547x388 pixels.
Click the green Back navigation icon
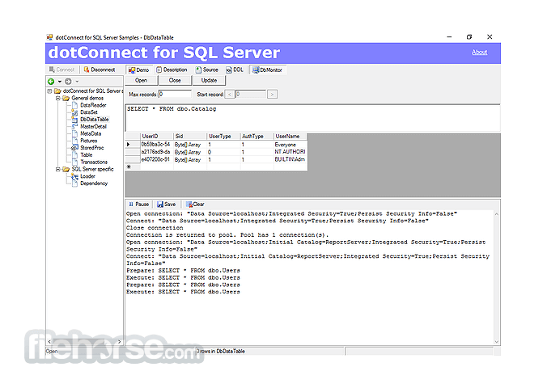51,81
